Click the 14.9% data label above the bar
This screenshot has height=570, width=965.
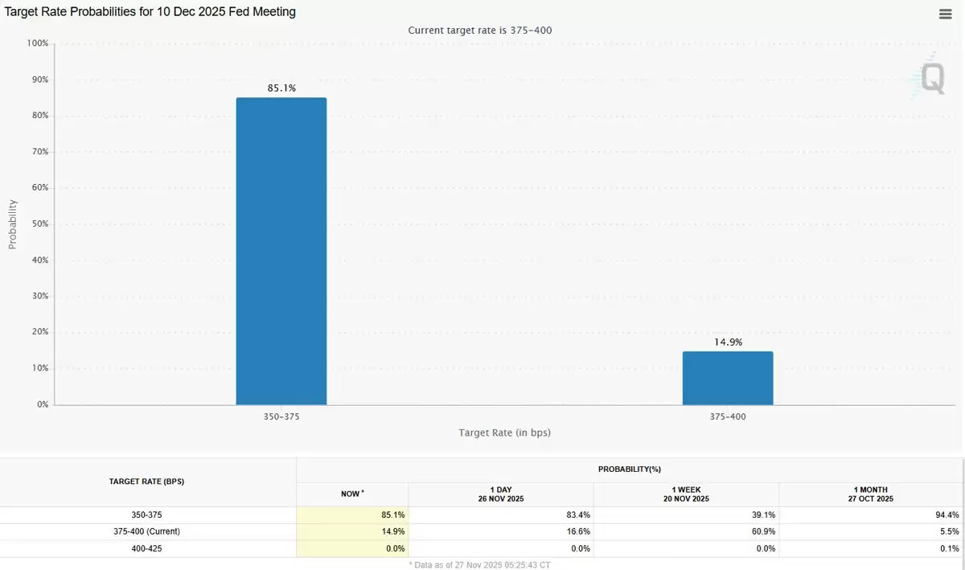[728, 342]
